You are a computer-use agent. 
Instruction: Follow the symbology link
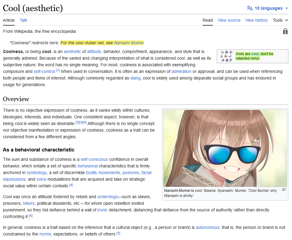[x=37, y=173]
